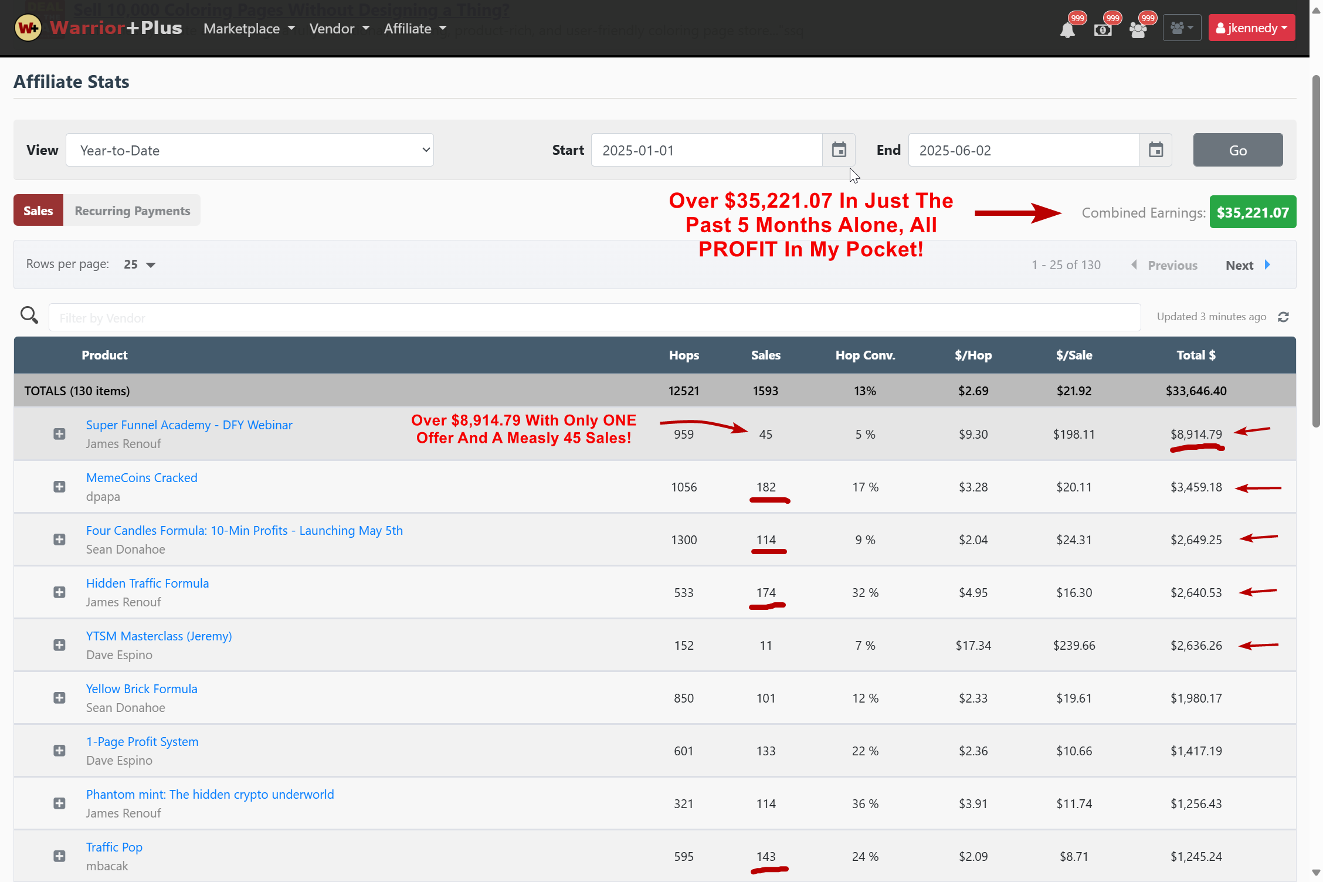This screenshot has height=882, width=1323.
Task: Click the '1 - 25 of 130' pagination text
Action: pyautogui.click(x=1066, y=264)
